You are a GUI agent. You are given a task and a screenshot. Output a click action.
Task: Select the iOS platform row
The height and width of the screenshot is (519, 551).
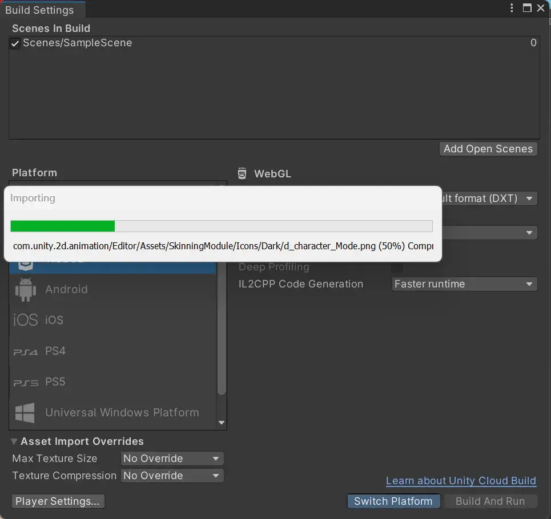pos(113,320)
